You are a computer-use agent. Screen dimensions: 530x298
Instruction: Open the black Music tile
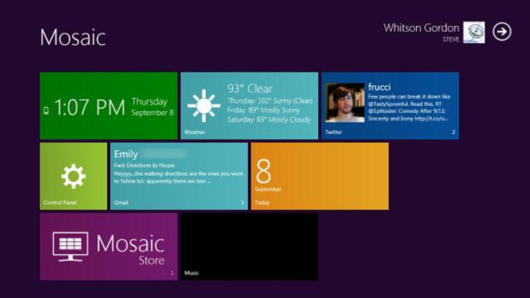coord(250,246)
